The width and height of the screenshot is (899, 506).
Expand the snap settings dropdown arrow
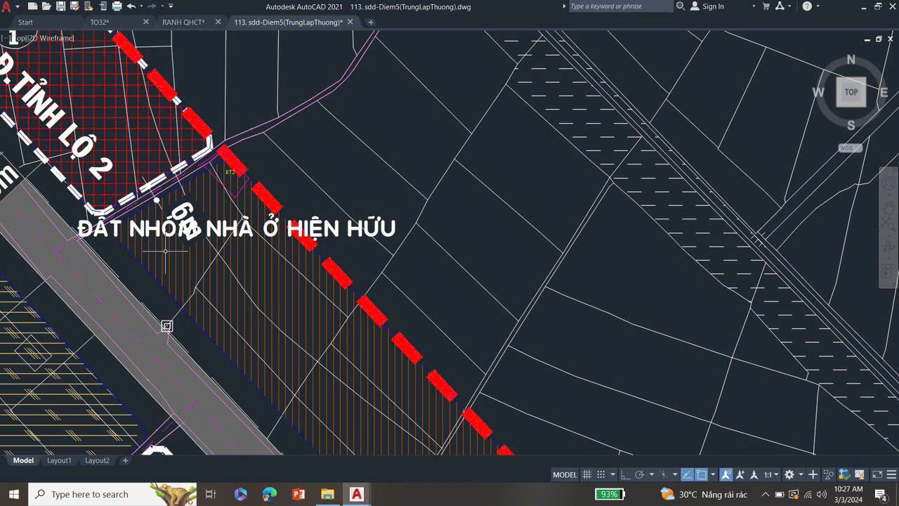[613, 474]
